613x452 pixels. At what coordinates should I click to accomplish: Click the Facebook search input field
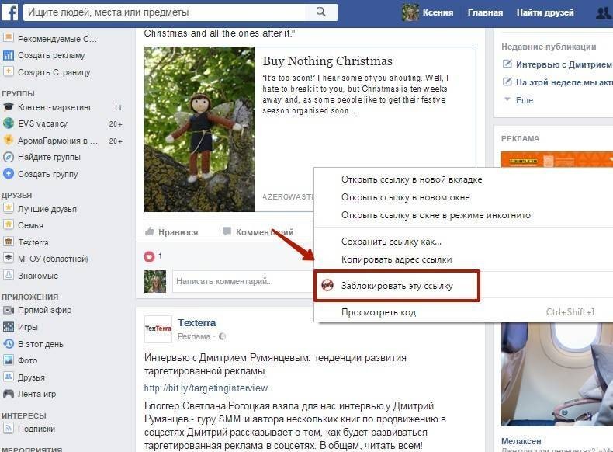pyautogui.click(x=166, y=12)
